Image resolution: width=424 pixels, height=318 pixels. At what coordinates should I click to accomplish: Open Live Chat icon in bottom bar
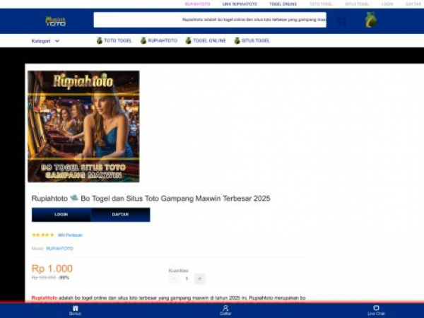click(x=376, y=308)
